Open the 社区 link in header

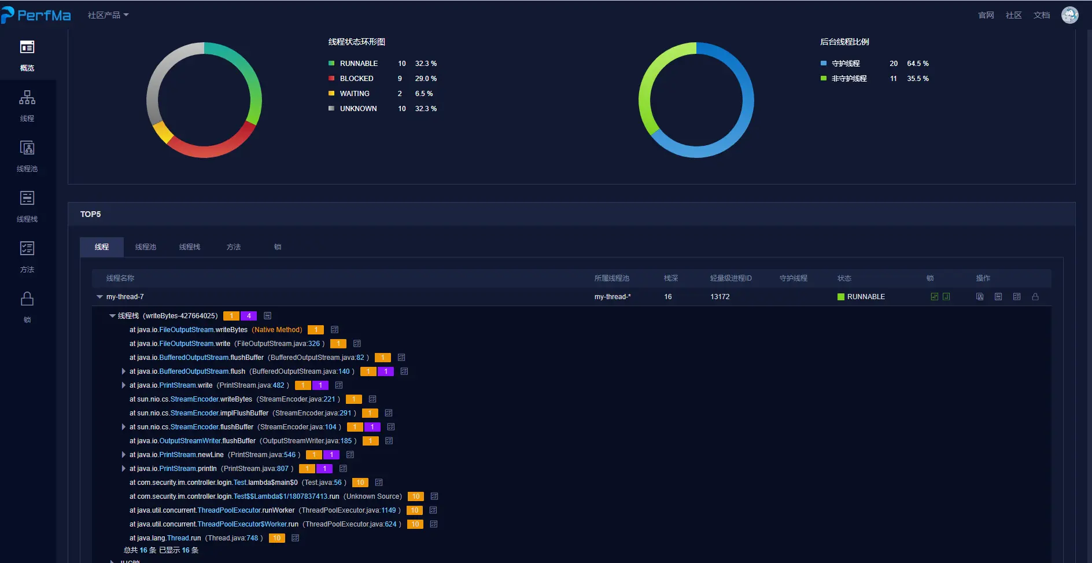pos(1014,16)
